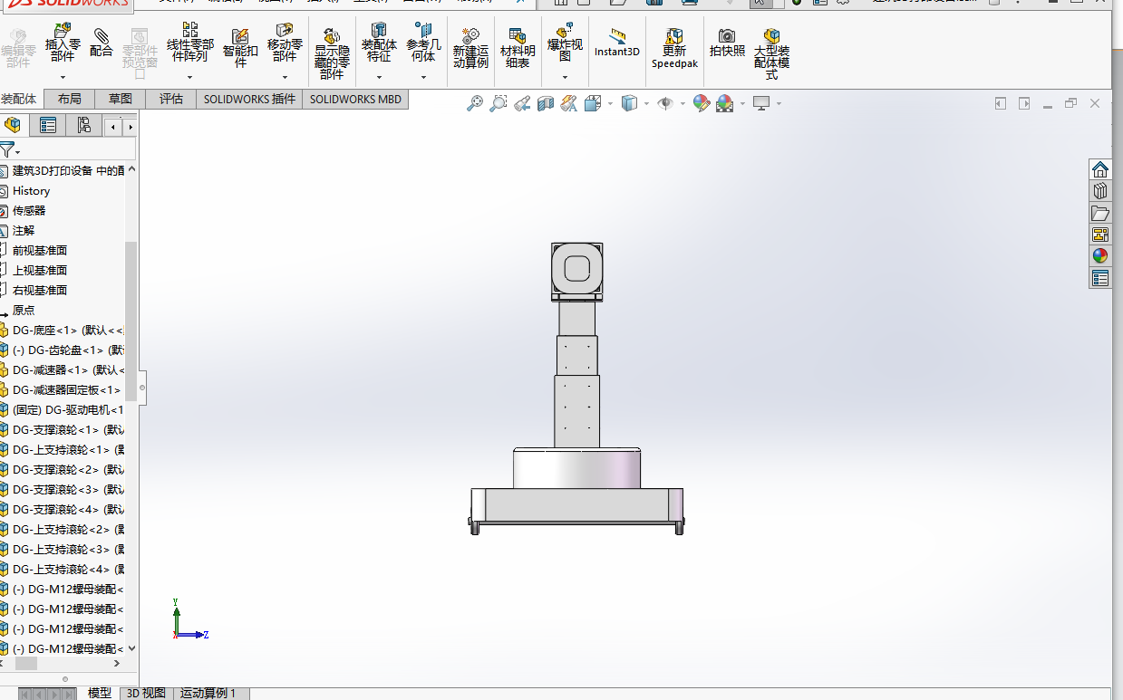This screenshot has height=700, width=1123.
Task: Open Bill of Materials (材料明细表)
Action: (518, 48)
